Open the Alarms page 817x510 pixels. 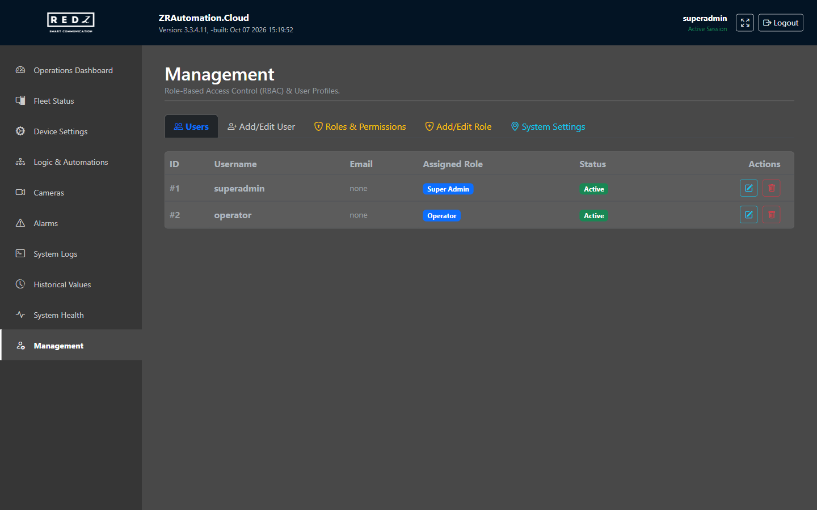tap(71, 223)
